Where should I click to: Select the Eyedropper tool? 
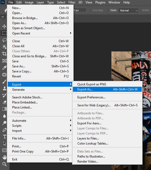[4, 68]
